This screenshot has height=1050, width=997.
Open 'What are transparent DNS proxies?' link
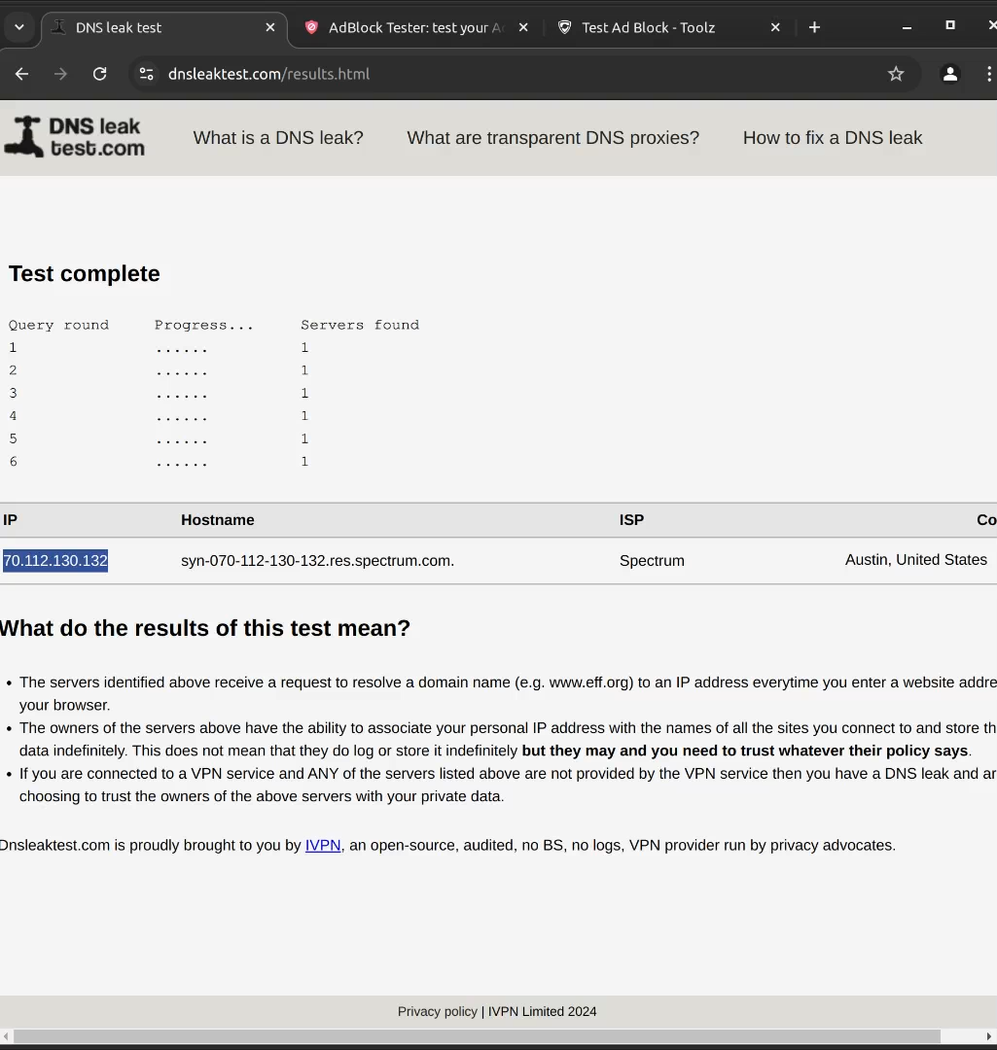[x=552, y=138]
